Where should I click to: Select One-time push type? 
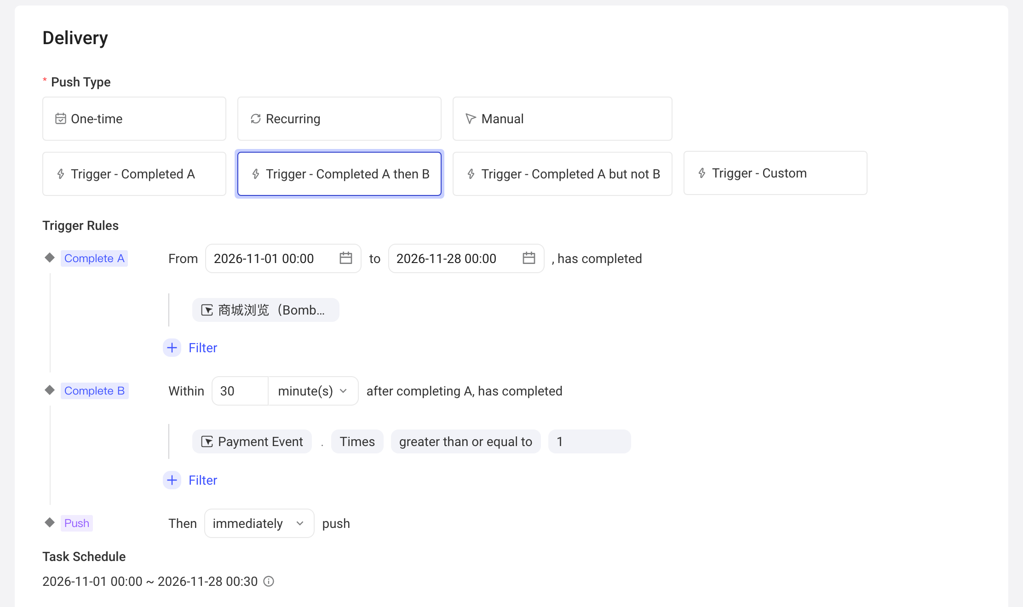134,119
